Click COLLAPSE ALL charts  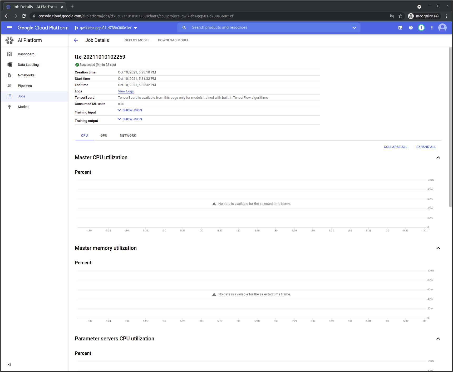click(395, 147)
